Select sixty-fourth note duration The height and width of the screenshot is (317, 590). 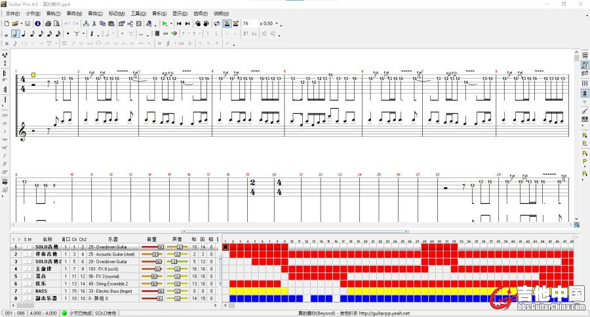tap(58, 34)
